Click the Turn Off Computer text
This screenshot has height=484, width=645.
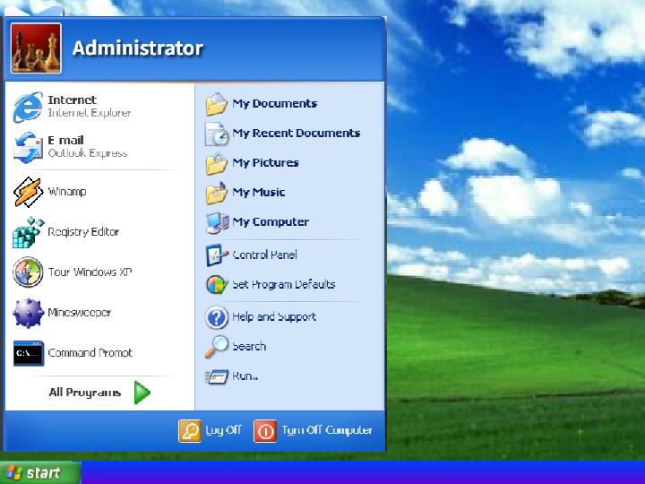click(x=327, y=430)
